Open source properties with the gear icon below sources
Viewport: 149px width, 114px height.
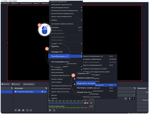click(x=23, y=110)
